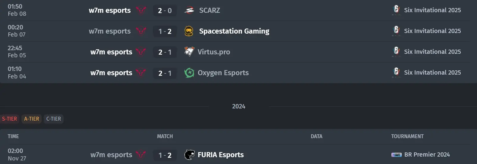Click the SCARZ team logo icon
477x164 pixels.
(x=189, y=11)
